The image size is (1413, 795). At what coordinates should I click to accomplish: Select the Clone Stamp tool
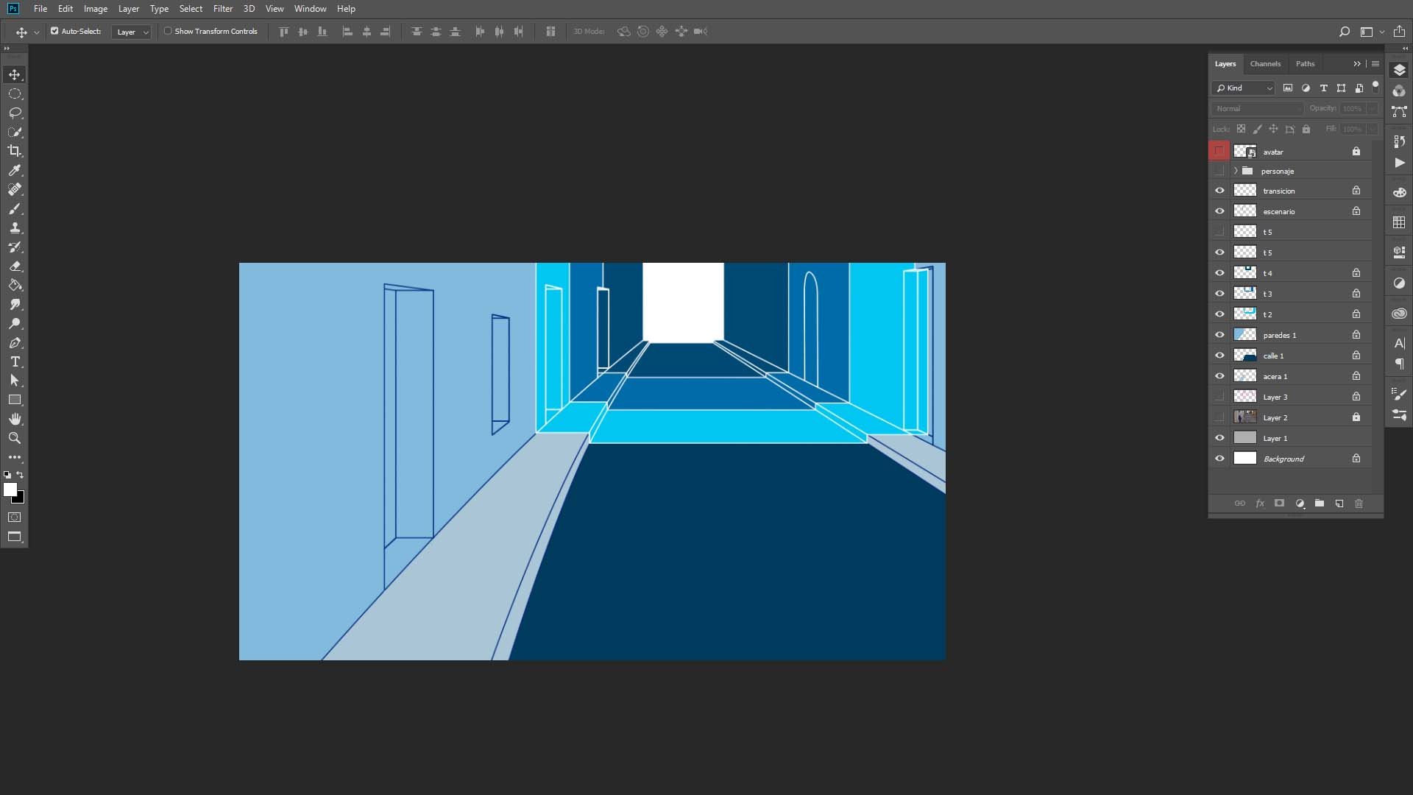coord(15,227)
